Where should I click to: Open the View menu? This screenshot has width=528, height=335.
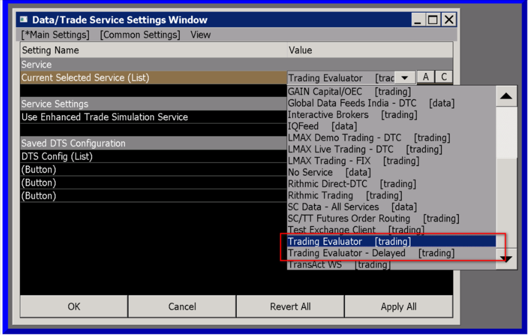pyautogui.click(x=200, y=34)
